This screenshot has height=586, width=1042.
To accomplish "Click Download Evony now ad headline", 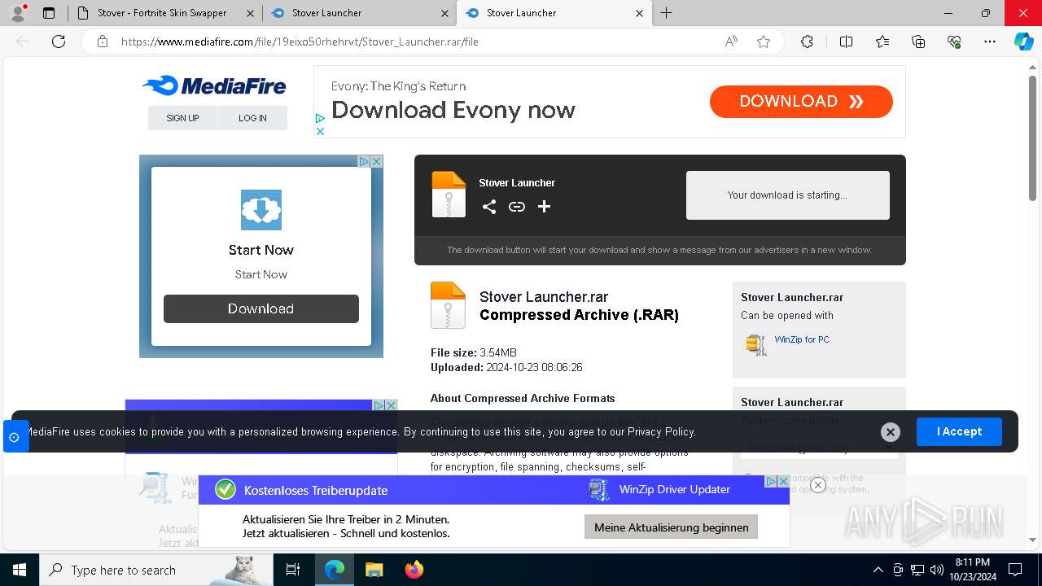I will coord(453,110).
